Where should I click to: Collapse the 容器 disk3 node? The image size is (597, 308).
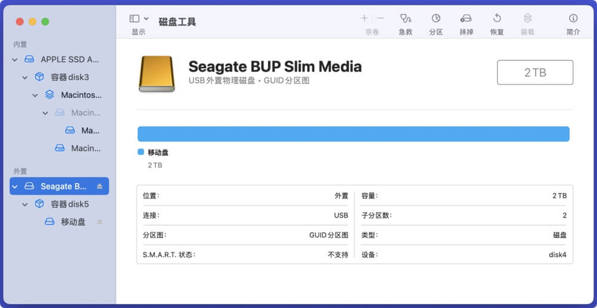[24, 77]
